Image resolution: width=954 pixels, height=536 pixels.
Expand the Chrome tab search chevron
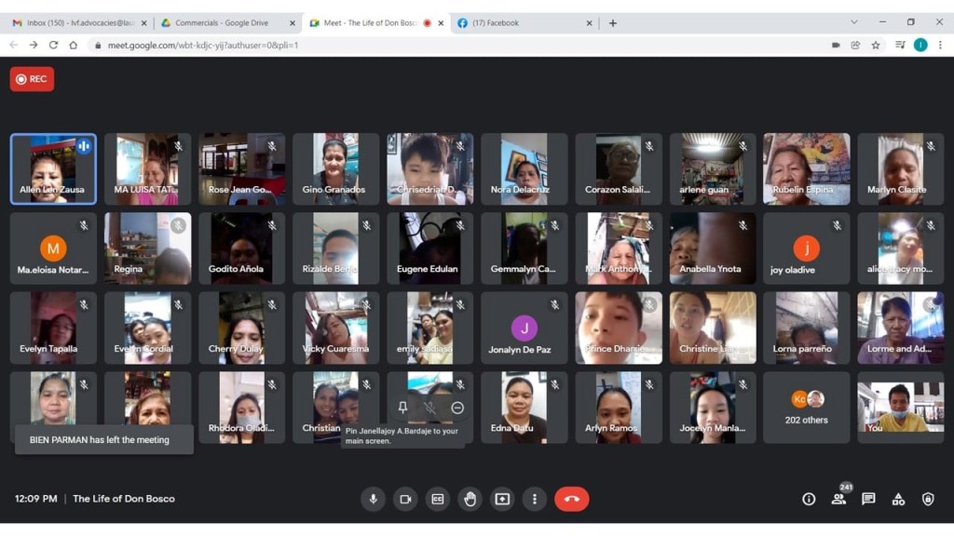click(853, 22)
